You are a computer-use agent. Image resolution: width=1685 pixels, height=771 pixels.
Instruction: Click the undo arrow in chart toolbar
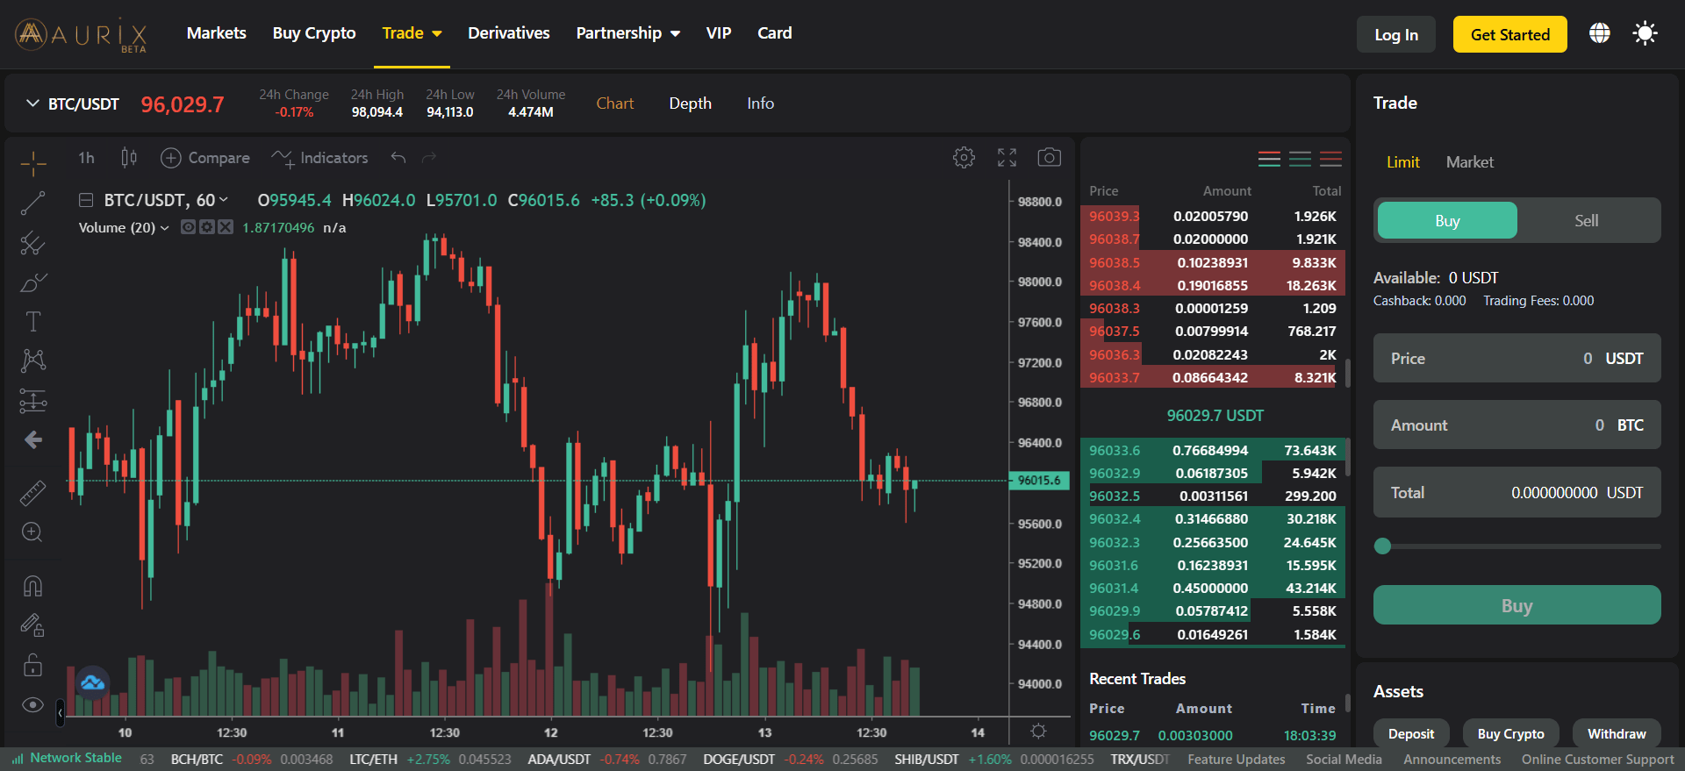click(x=398, y=158)
